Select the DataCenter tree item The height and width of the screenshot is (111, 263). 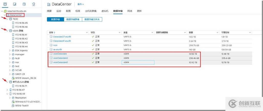[16, 15]
